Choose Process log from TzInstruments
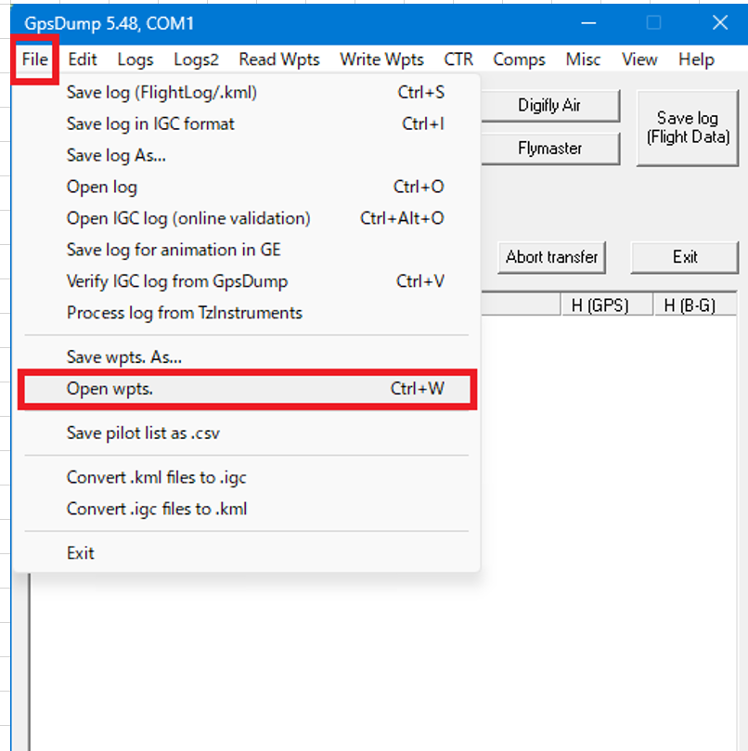 click(x=185, y=313)
